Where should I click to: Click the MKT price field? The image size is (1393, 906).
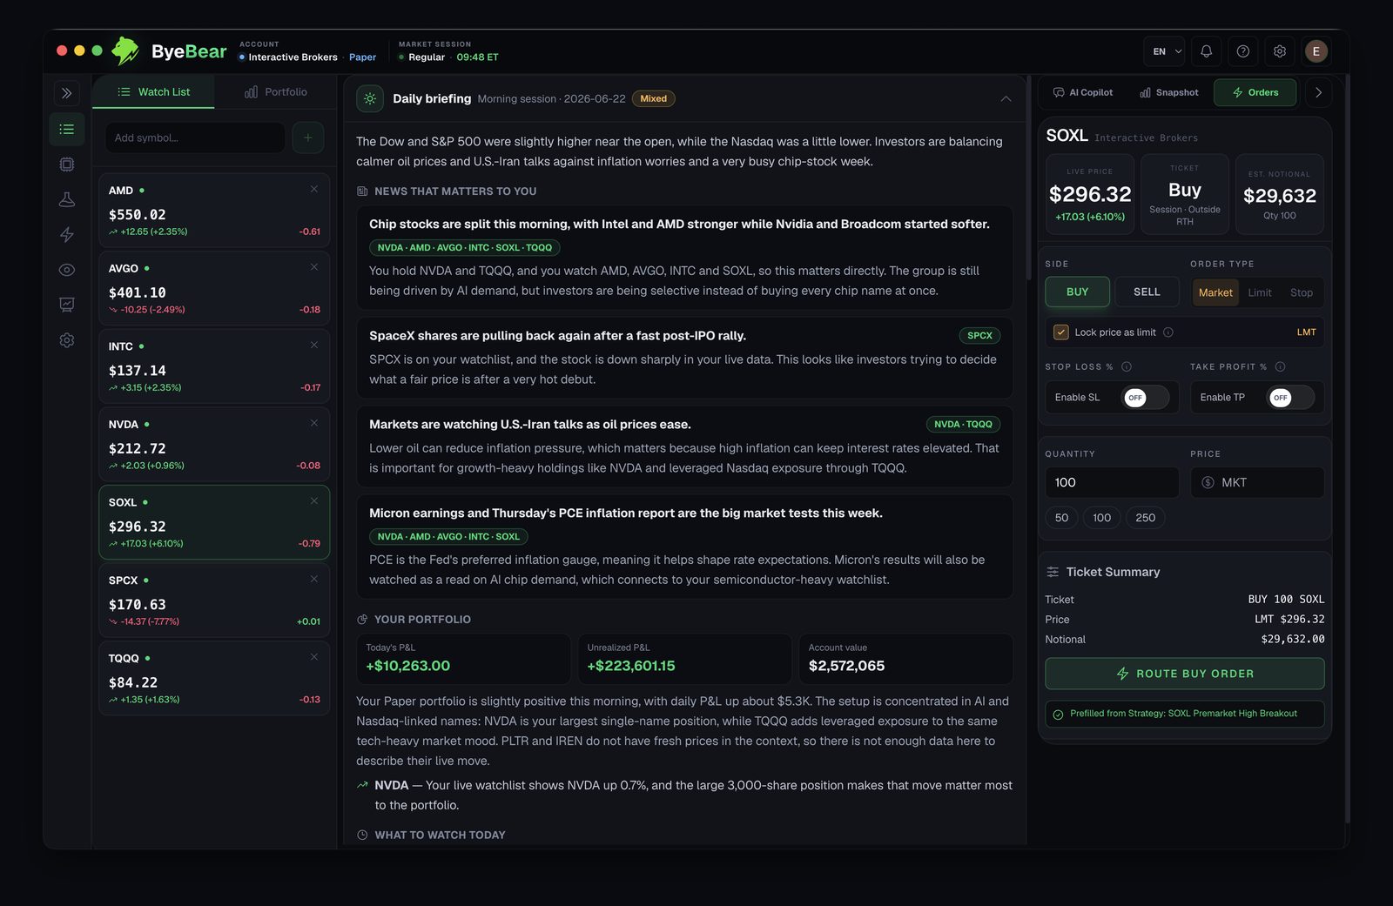point(1257,482)
